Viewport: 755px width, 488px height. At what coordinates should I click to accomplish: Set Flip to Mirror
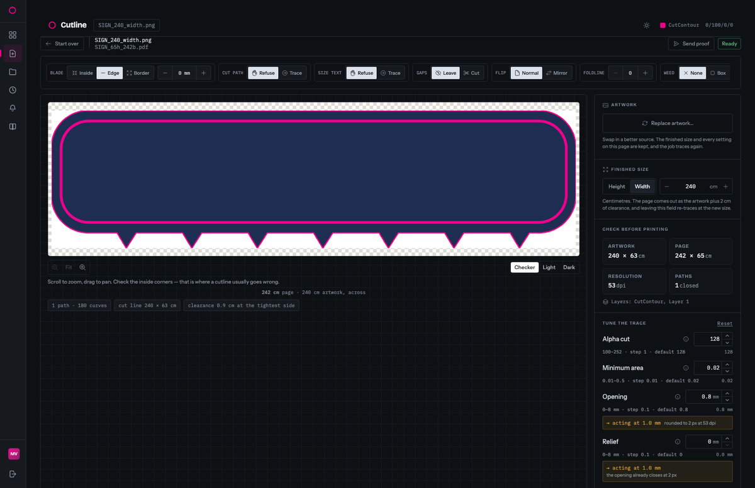pyautogui.click(x=556, y=73)
